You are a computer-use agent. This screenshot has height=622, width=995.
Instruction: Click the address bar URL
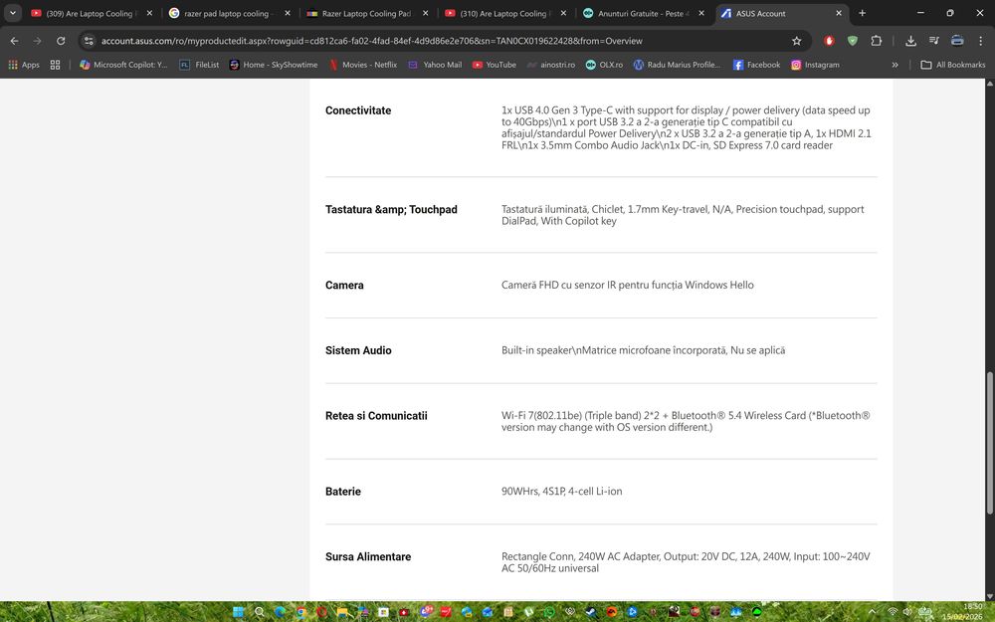click(371, 41)
